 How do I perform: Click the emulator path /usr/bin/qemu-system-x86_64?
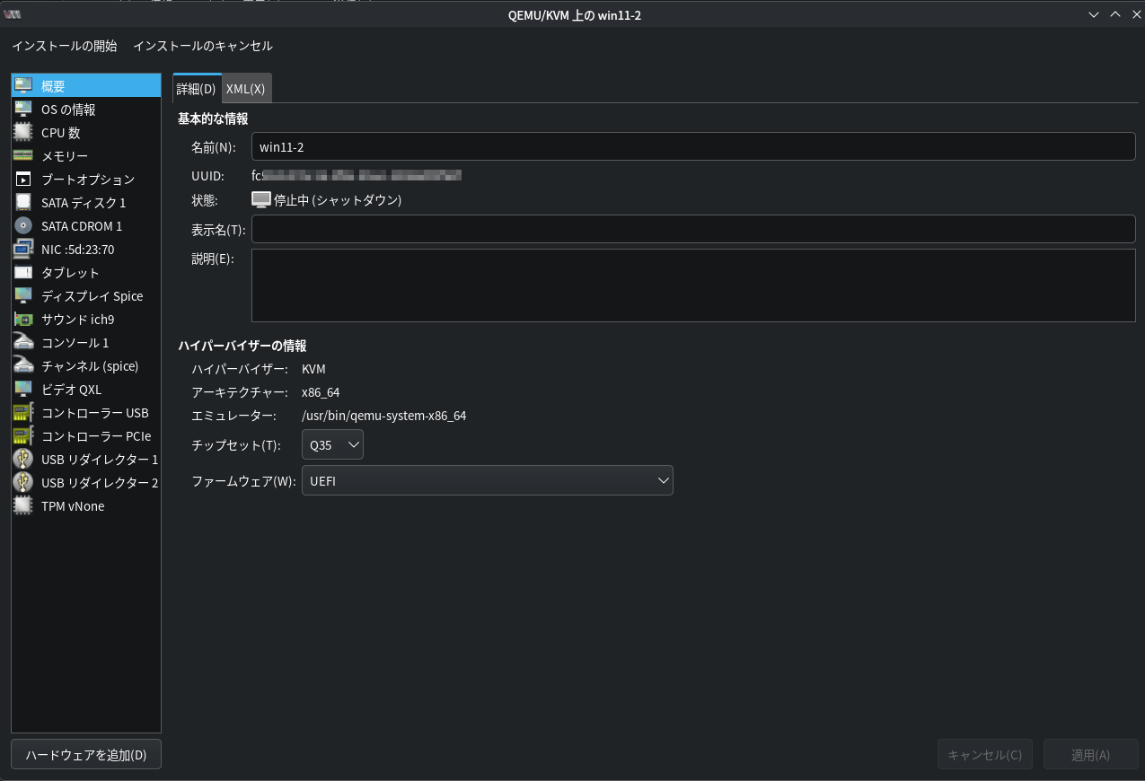click(384, 416)
